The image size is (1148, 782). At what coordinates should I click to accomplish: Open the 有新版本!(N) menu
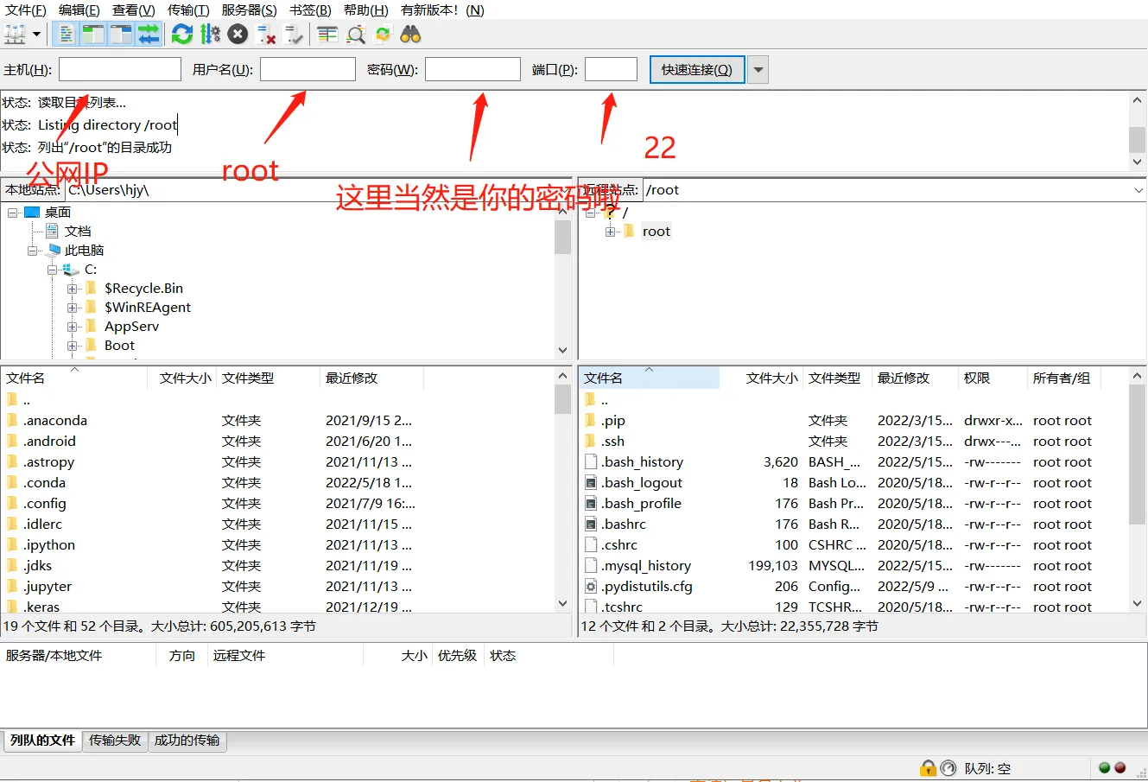point(442,10)
